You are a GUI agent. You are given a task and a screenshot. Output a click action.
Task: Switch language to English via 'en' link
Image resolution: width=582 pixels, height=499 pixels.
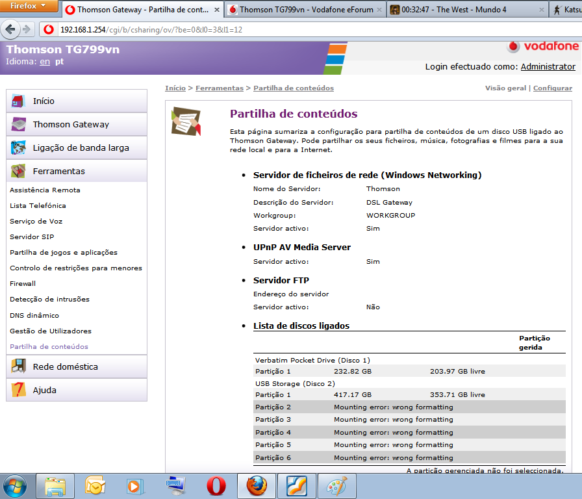click(x=45, y=61)
